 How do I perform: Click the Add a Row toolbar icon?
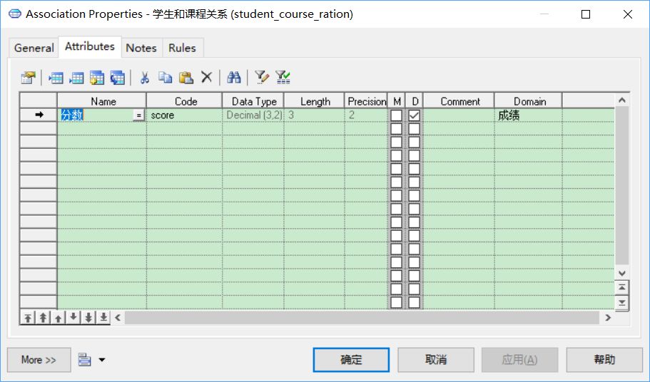pyautogui.click(x=76, y=78)
